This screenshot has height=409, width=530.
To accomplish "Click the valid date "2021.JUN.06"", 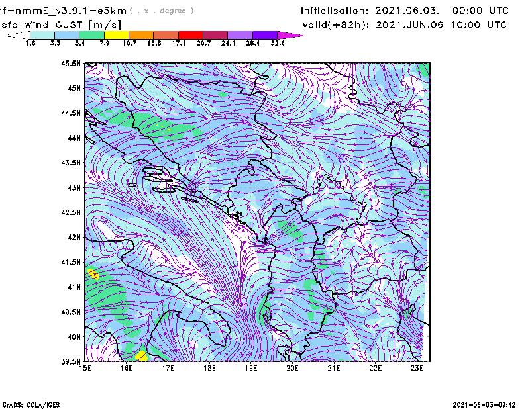I will (409, 25).
